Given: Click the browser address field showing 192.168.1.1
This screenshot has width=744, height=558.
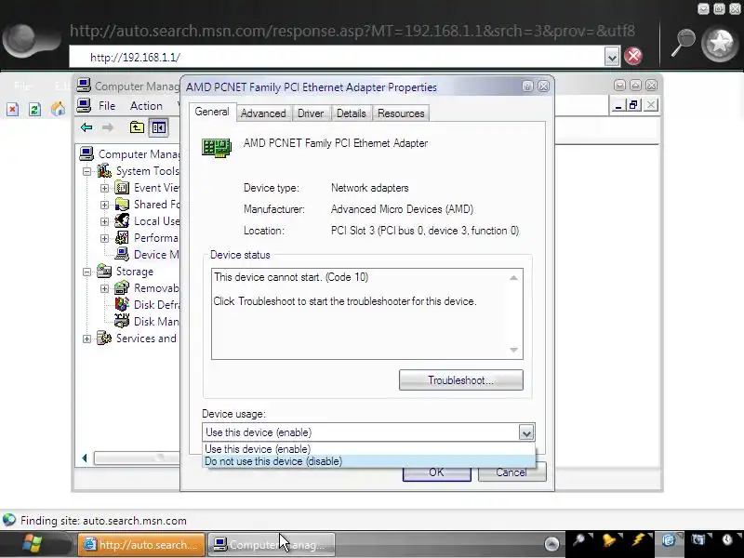Looking at the screenshot, I should tap(337, 58).
